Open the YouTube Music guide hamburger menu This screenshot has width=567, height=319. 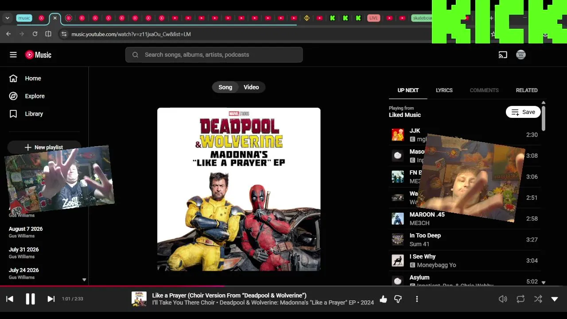13,55
